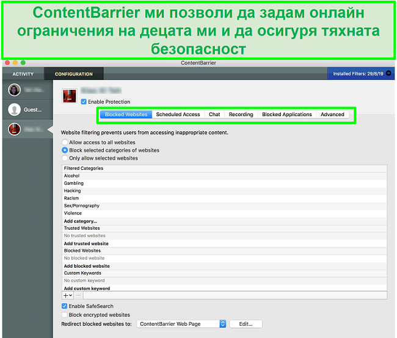Select the Hacking category row
397x338 pixels.
[x=224, y=191]
